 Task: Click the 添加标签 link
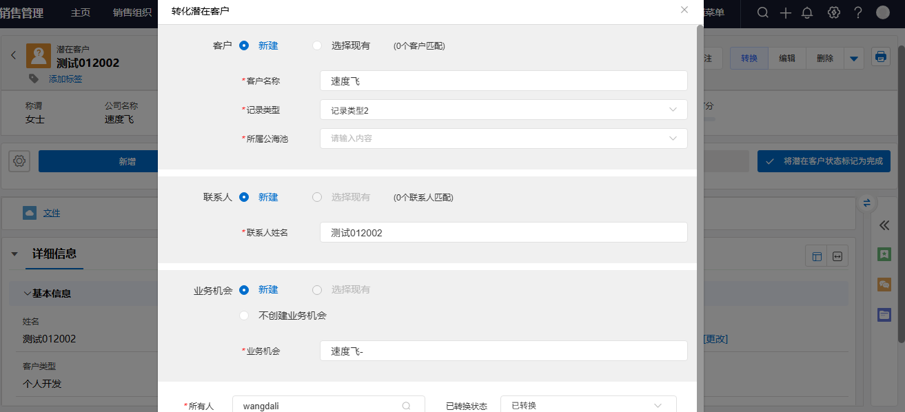(65, 79)
